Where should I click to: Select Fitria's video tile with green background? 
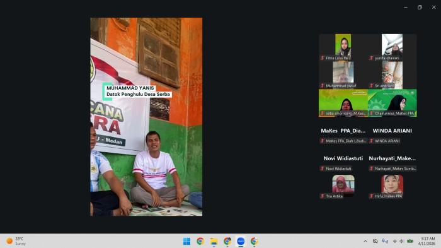343,47
